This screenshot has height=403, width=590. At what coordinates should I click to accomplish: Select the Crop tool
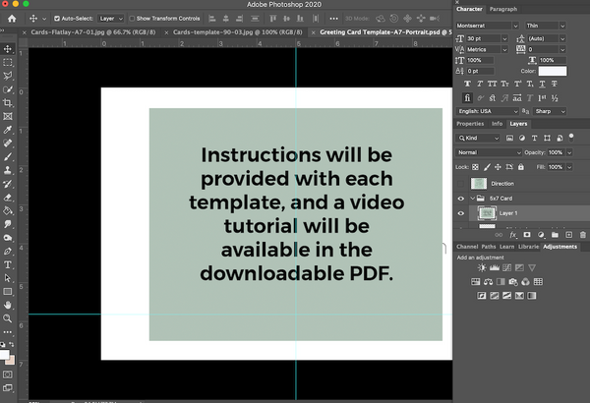(x=8, y=103)
